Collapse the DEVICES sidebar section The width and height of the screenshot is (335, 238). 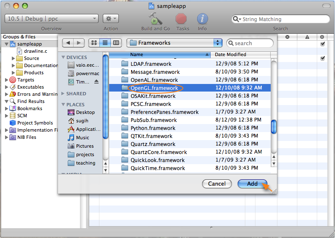click(63, 57)
